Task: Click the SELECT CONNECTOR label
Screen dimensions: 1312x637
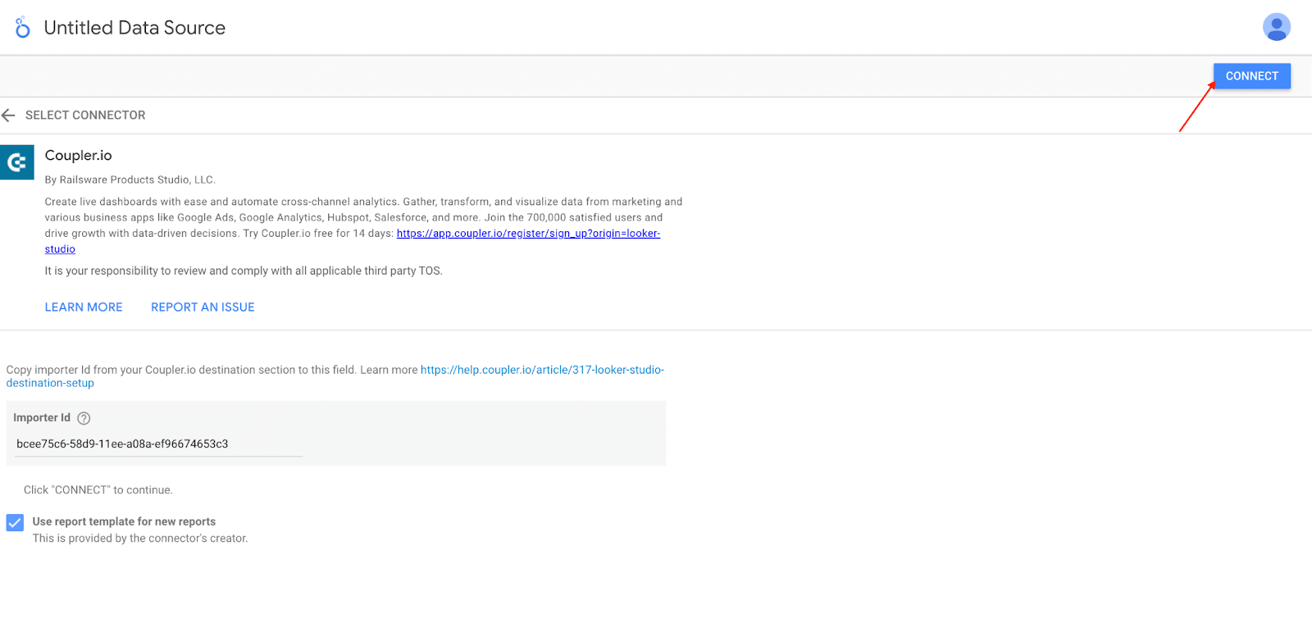Action: [x=85, y=116]
